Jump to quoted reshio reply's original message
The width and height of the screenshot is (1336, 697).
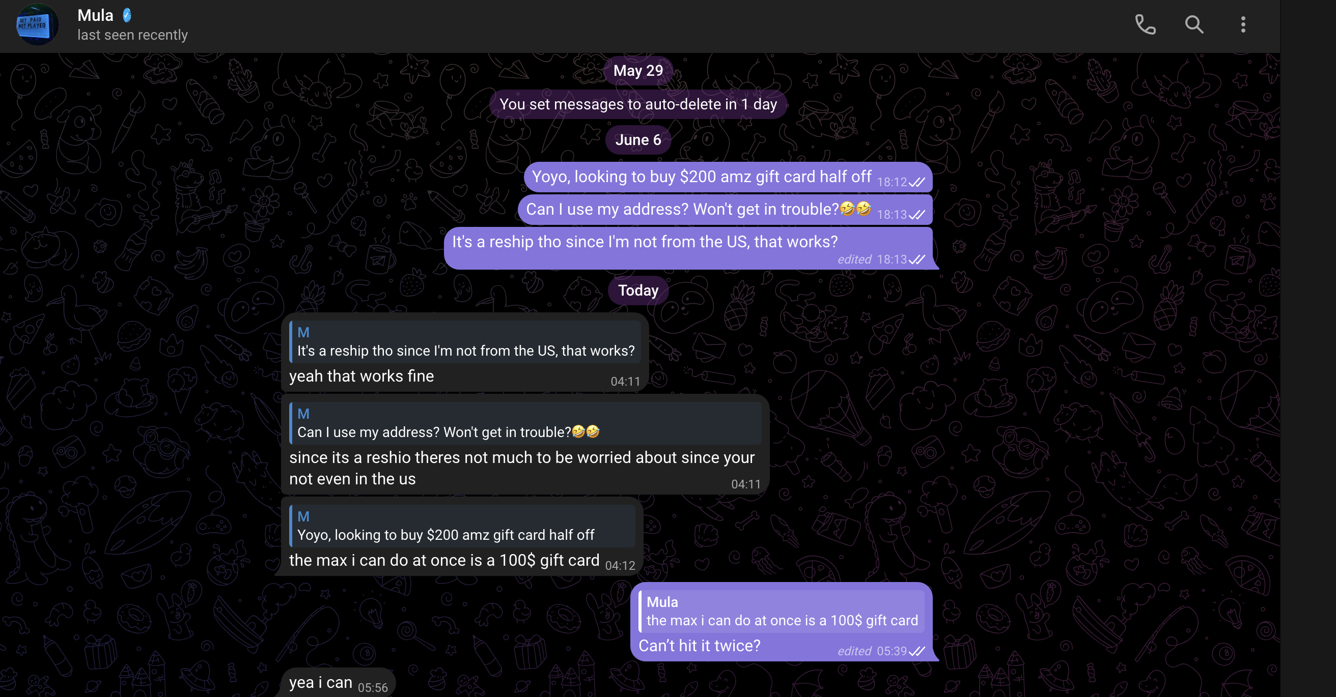click(465, 341)
